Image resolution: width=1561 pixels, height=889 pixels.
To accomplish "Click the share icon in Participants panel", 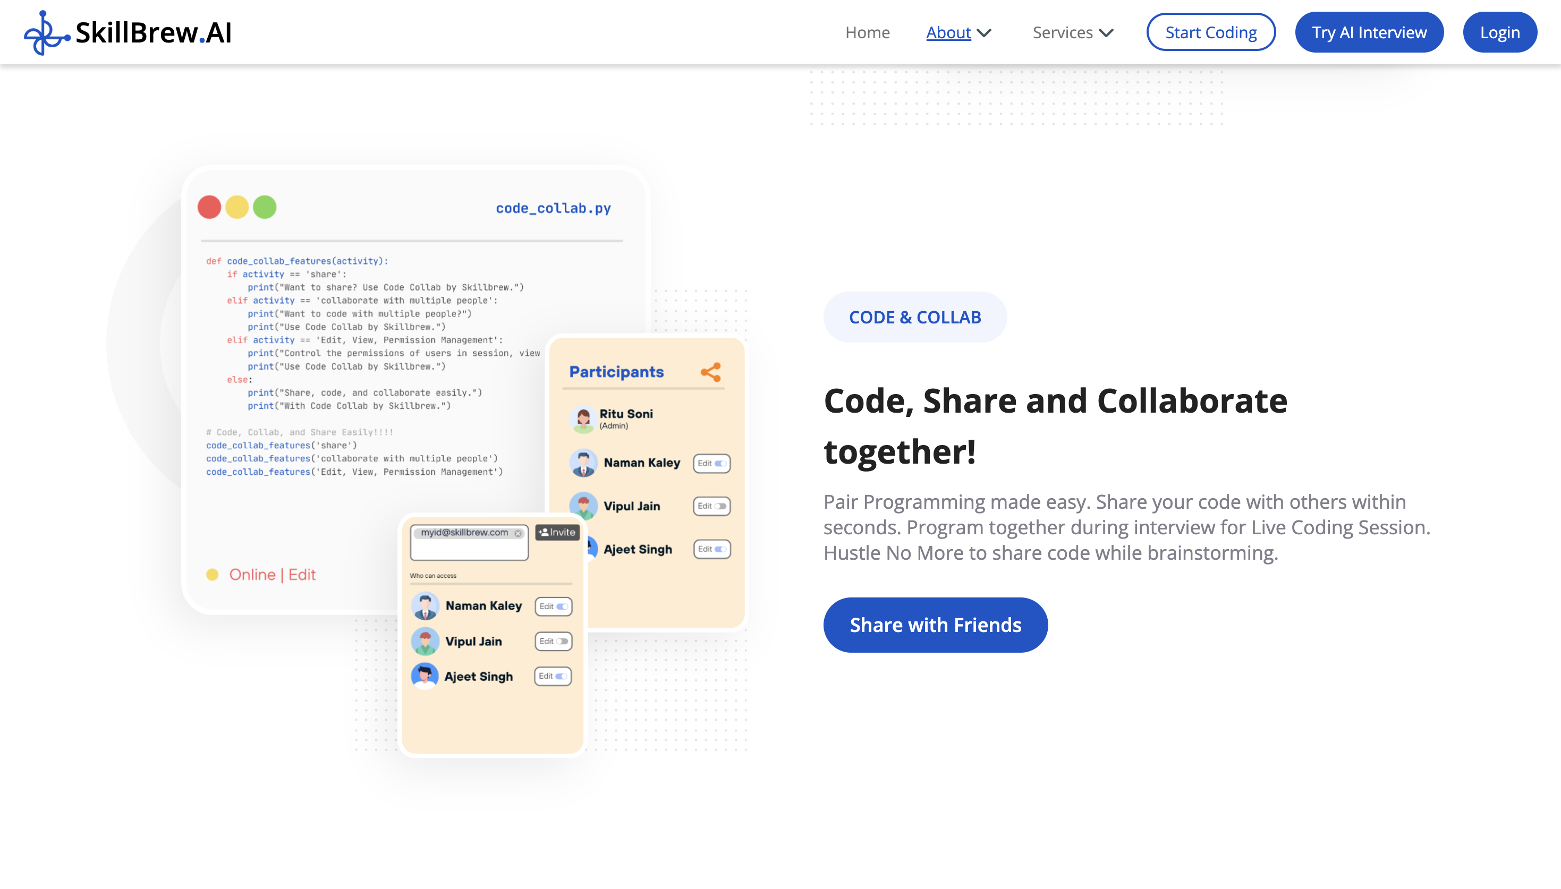I will 710,372.
